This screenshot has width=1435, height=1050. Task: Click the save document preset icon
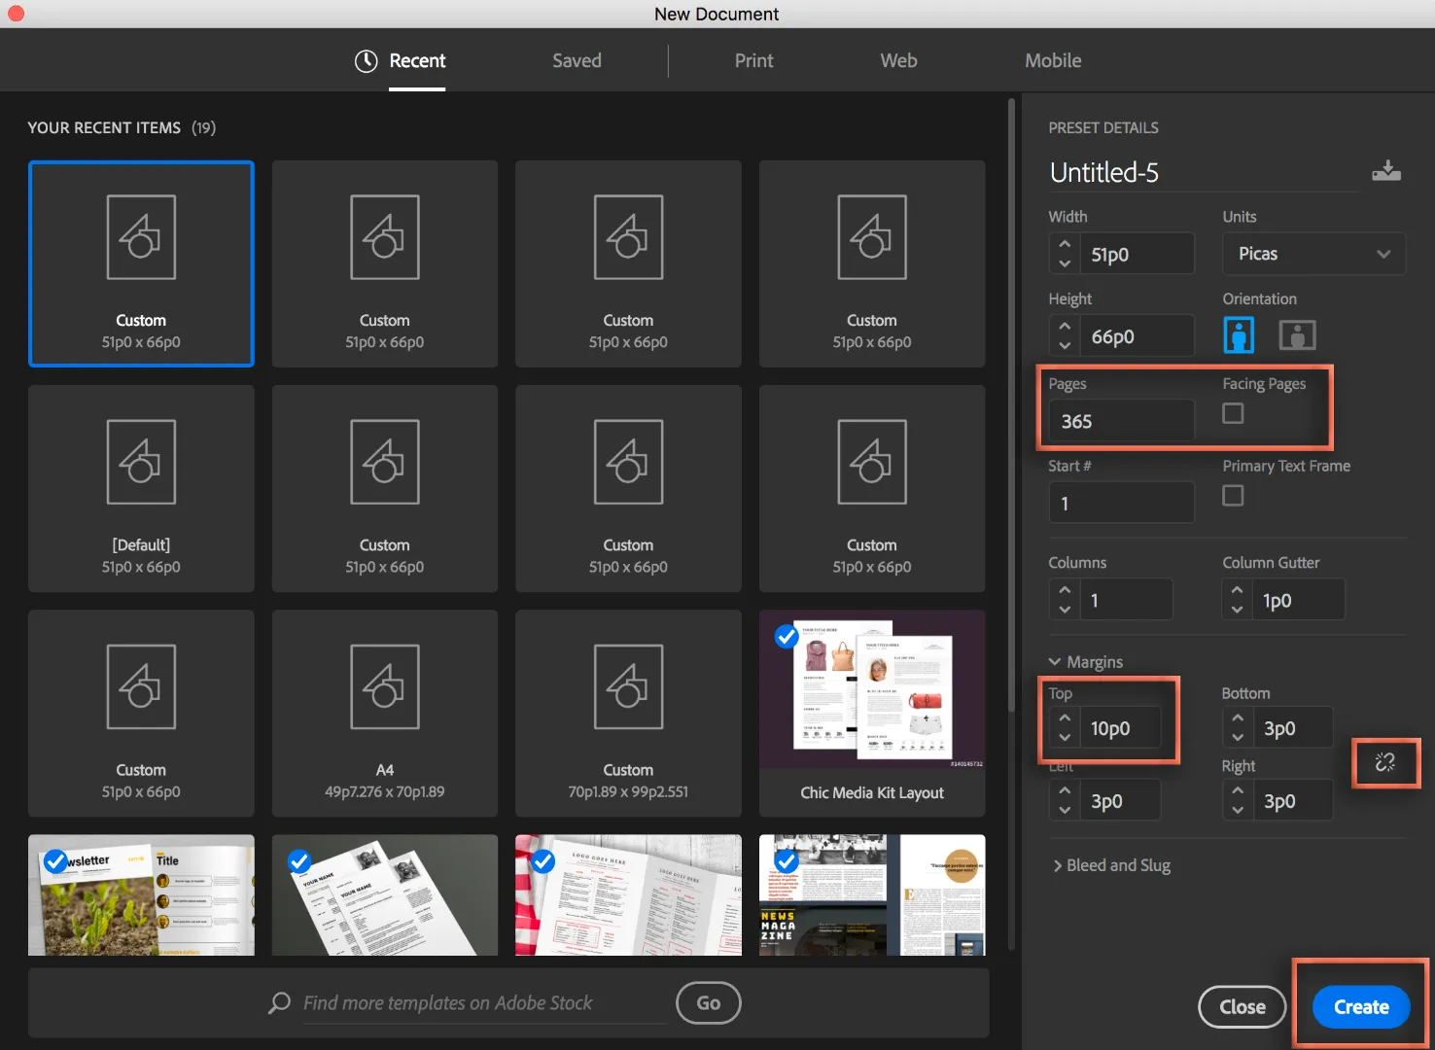tap(1385, 171)
